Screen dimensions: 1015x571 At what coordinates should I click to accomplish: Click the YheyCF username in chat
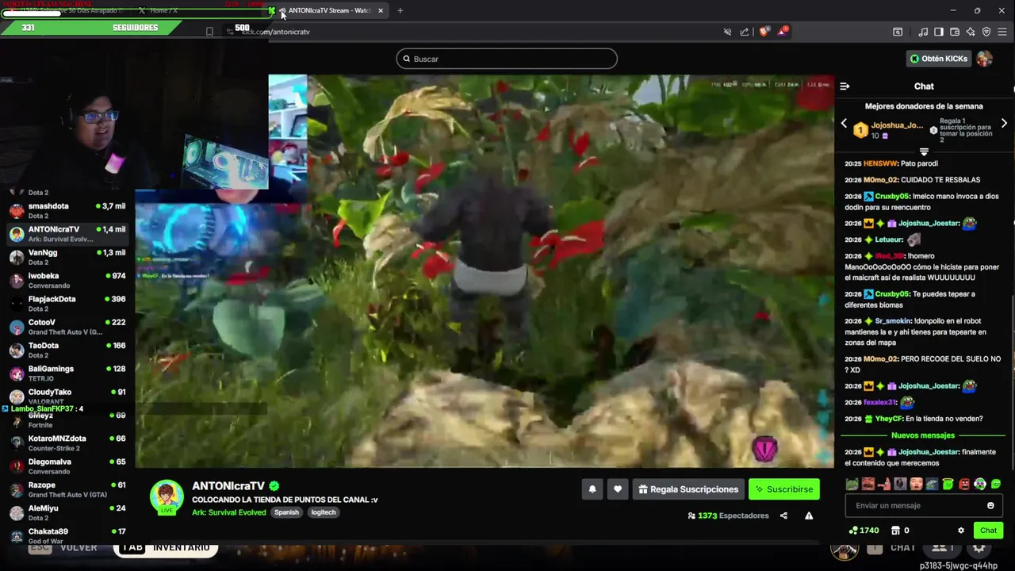tap(889, 419)
